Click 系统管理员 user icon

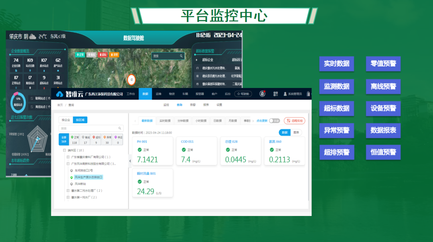pyautogui.click(x=285, y=94)
